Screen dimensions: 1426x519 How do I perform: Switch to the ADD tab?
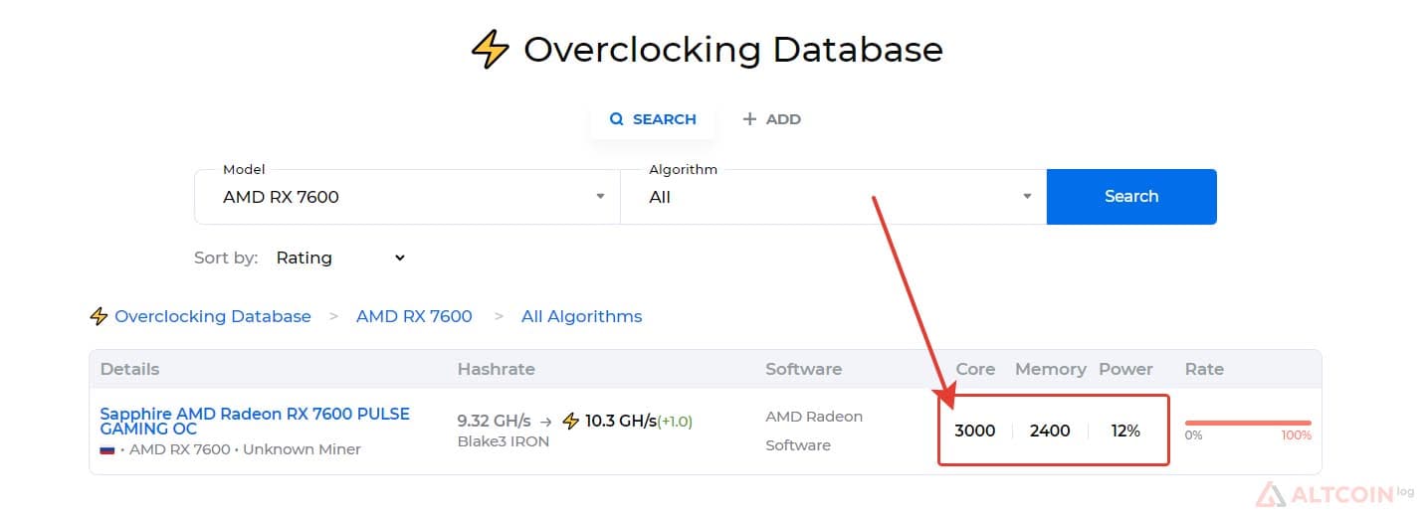coord(771,119)
